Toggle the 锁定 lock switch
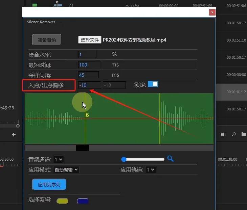Screen dimensions: 247x210 tap(153, 84)
